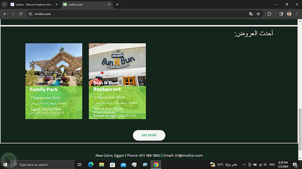
Task: Select the mo5tsr.com tab
Action: pos(87,5)
